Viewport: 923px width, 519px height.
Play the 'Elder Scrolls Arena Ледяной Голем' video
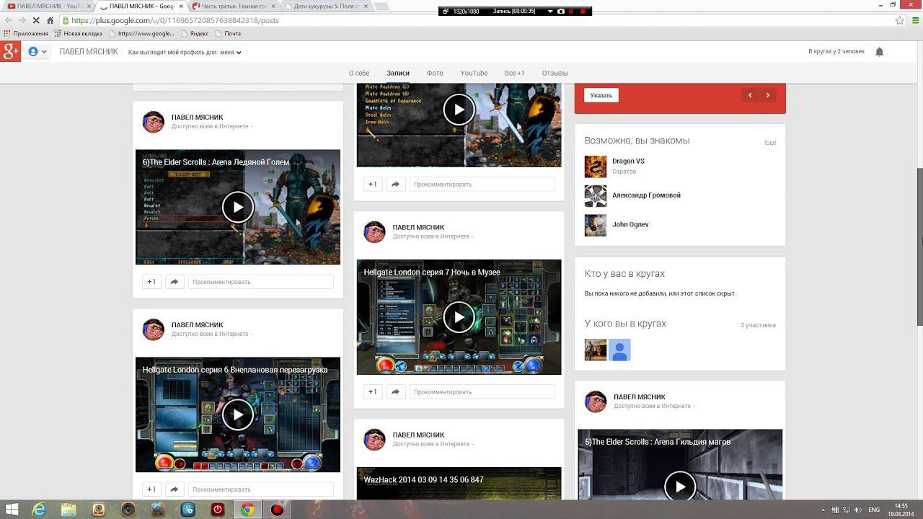[x=238, y=208]
